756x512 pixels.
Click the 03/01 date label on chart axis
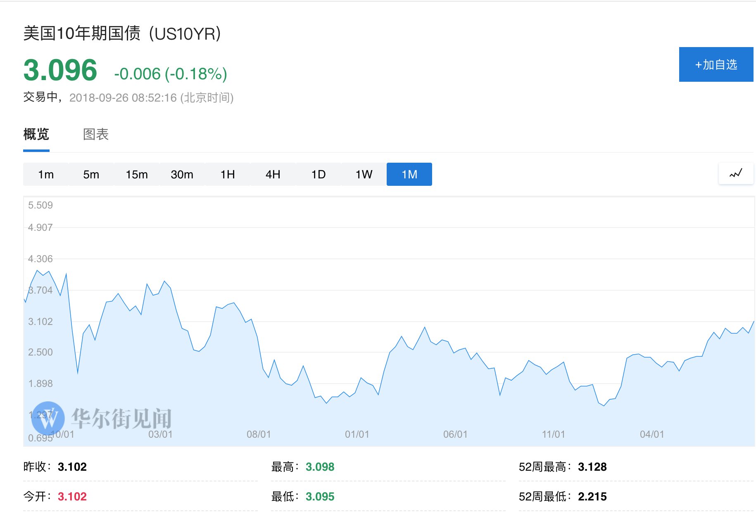[161, 434]
